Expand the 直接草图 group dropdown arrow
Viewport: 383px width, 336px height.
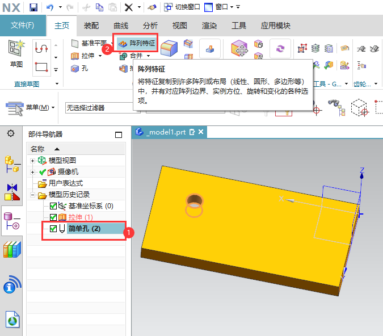(x=57, y=84)
